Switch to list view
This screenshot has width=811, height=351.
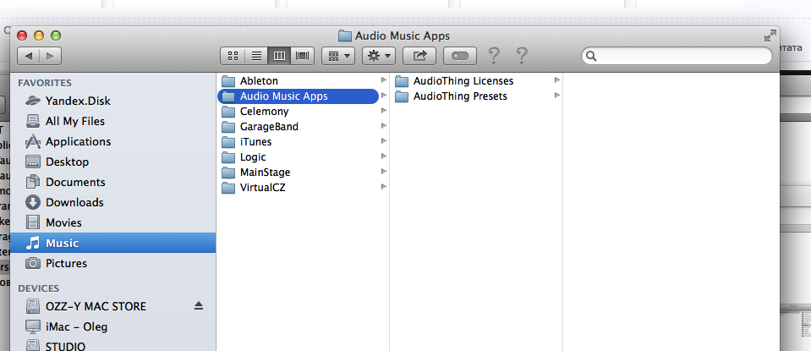pyautogui.click(x=256, y=55)
